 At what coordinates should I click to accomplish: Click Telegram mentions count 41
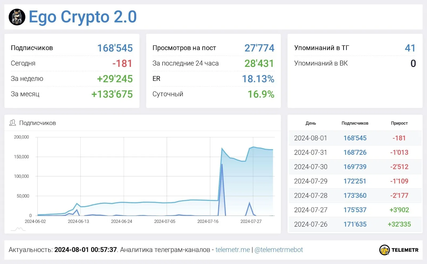coord(410,48)
